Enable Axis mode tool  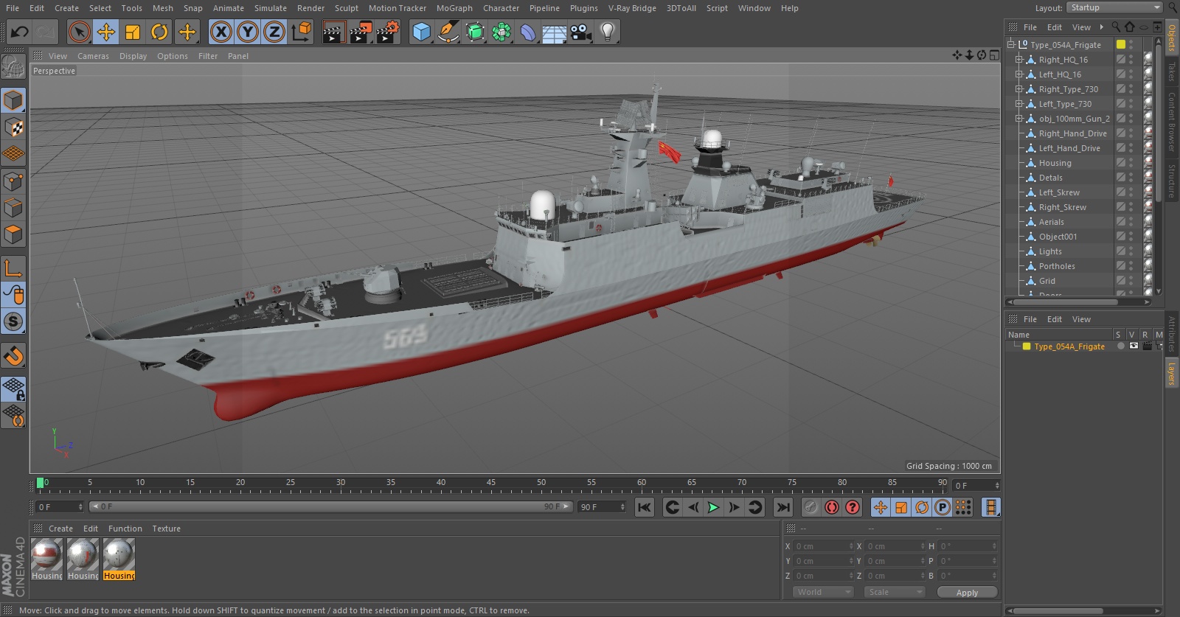13,268
